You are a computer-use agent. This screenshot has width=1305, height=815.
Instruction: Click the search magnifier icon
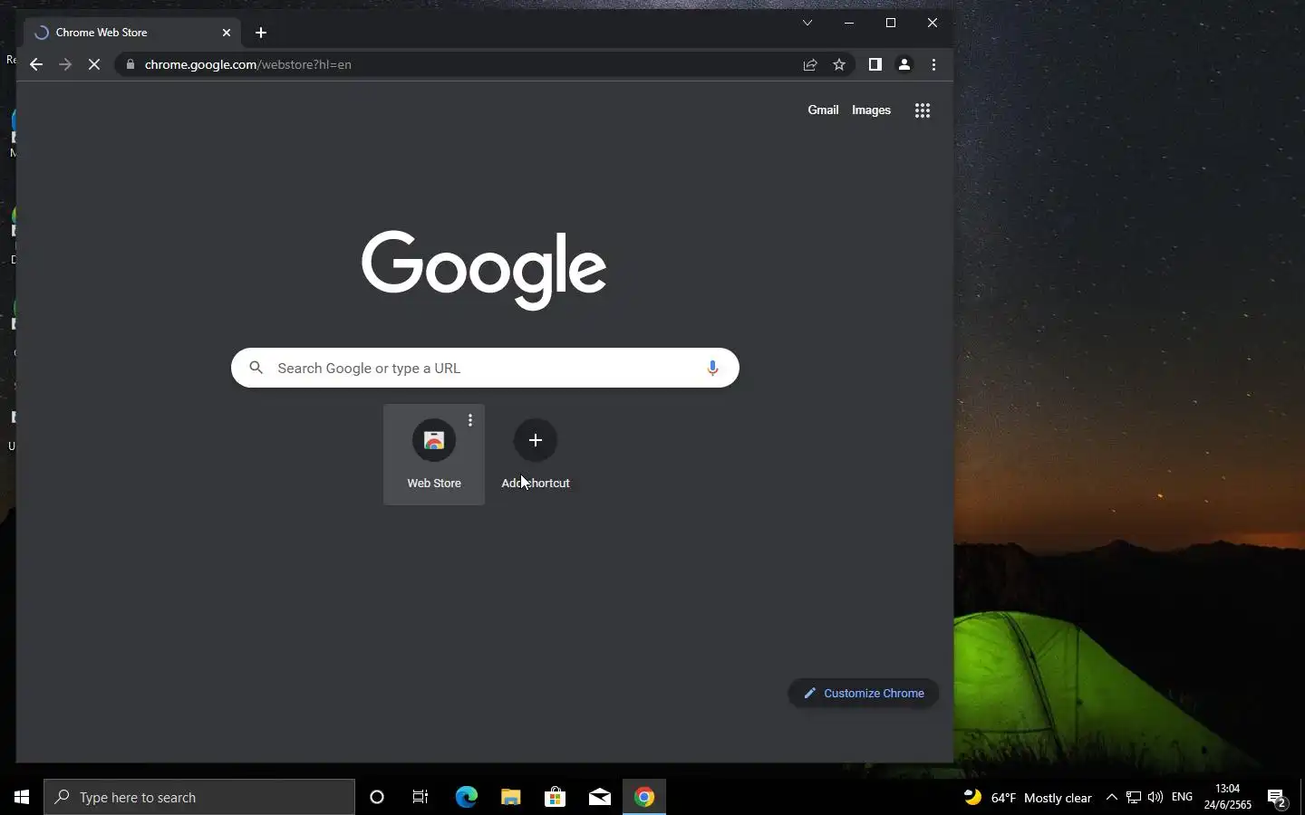point(256,368)
